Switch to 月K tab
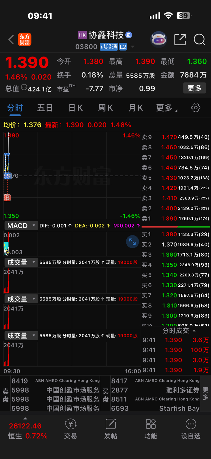This screenshot has width=211, height=459. click(x=136, y=108)
